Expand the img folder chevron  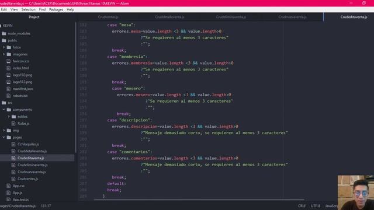point(4,130)
